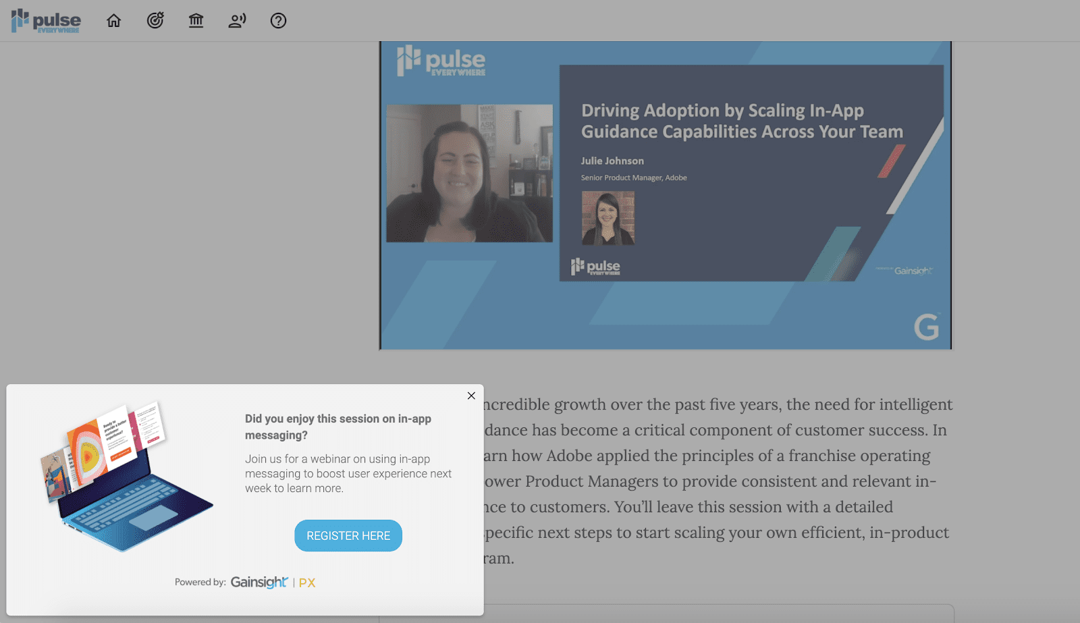Open the Gainsight PX powered-by link

[x=273, y=583]
